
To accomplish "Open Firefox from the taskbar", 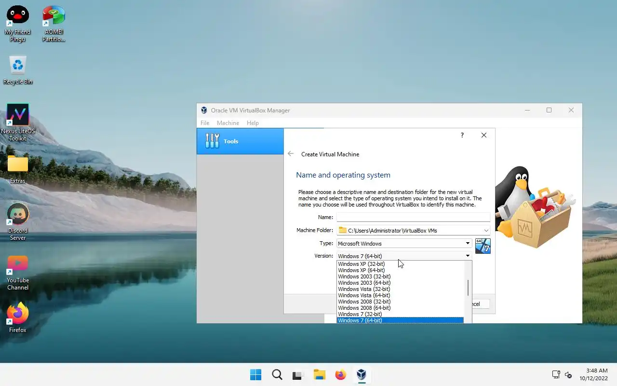I will [340, 375].
